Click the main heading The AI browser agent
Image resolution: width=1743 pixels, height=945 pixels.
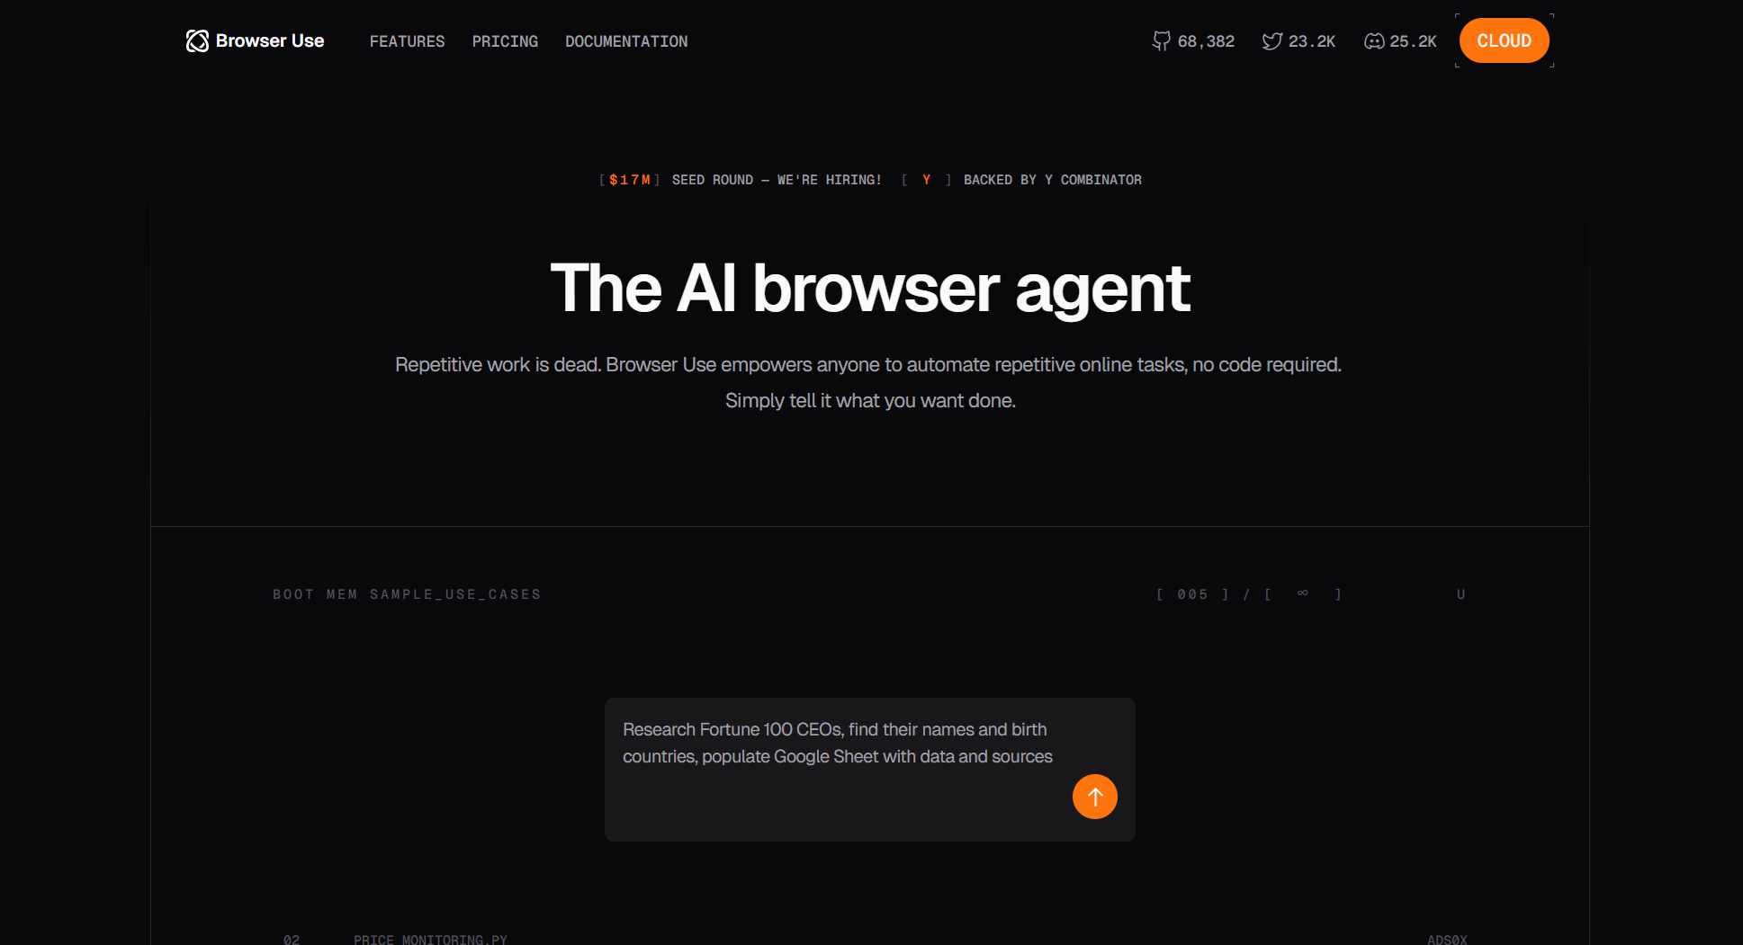click(870, 289)
